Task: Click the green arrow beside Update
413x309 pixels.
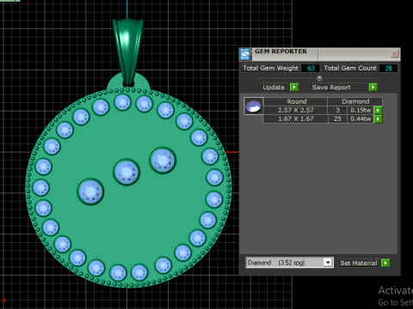Action: pos(294,87)
